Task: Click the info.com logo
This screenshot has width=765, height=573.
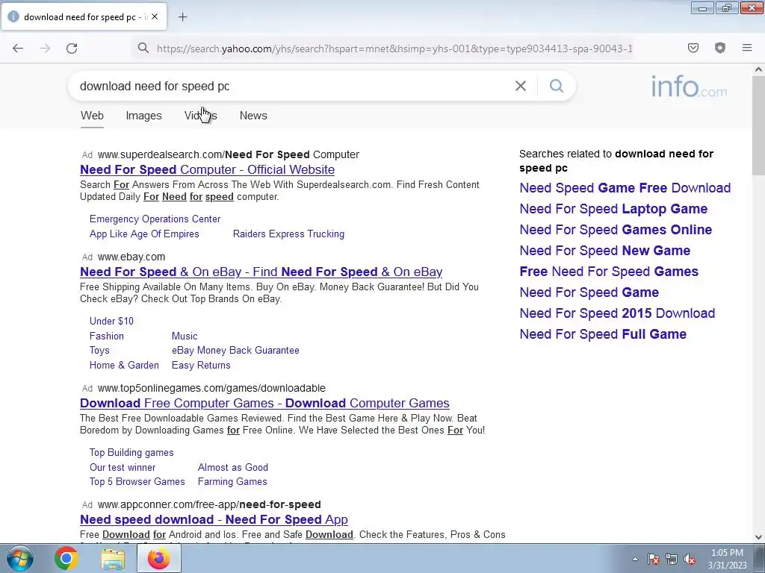Action: pos(689,87)
